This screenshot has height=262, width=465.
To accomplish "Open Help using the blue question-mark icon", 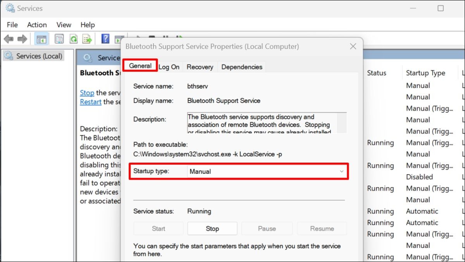I will [105, 39].
